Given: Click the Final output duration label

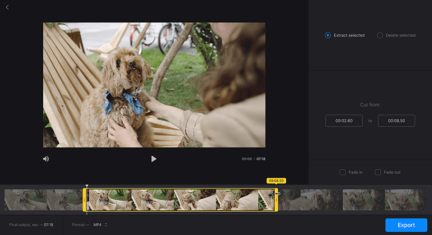Looking at the screenshot, I should tap(31, 225).
